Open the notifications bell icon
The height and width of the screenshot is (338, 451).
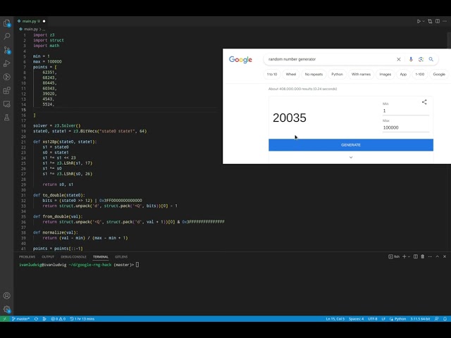445,319
